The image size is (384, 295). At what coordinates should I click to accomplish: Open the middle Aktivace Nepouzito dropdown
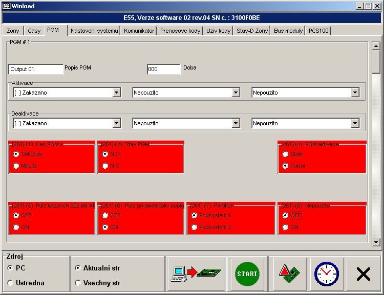236,93
